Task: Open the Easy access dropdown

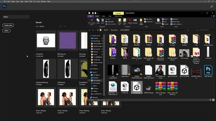Action: point(149,22)
